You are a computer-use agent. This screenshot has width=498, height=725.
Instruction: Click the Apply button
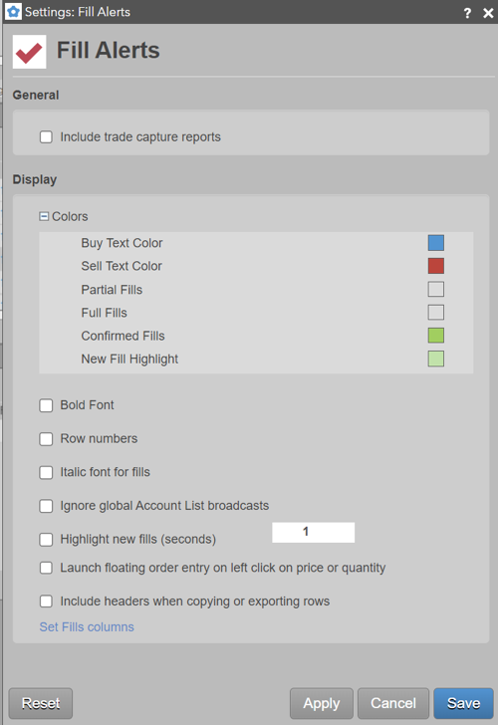tap(322, 703)
